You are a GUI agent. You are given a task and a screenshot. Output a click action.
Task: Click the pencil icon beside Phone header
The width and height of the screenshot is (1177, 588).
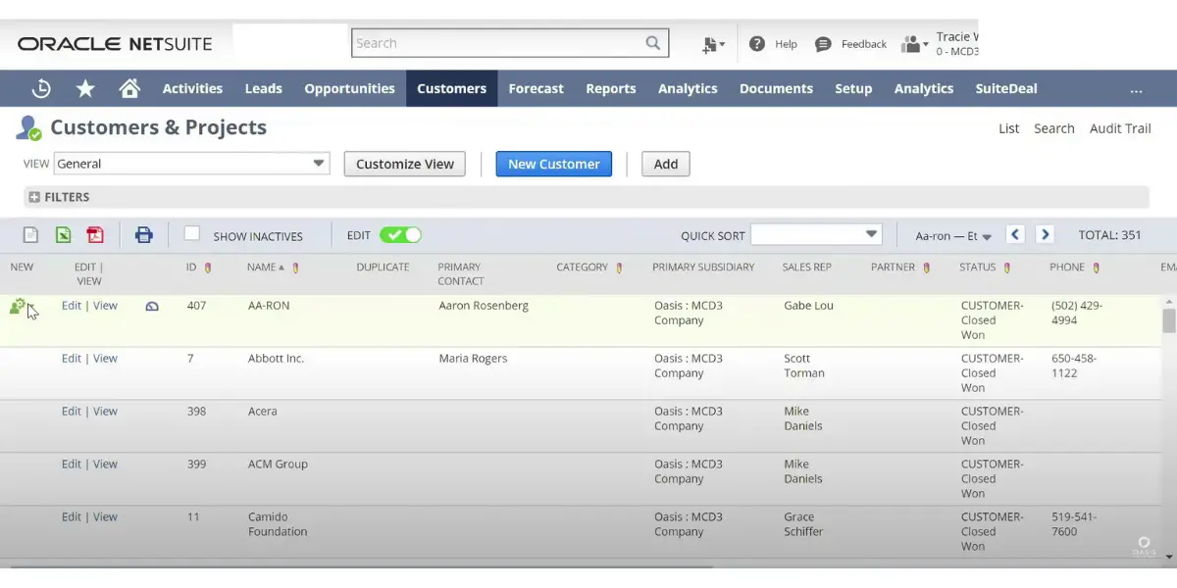[x=1096, y=268]
